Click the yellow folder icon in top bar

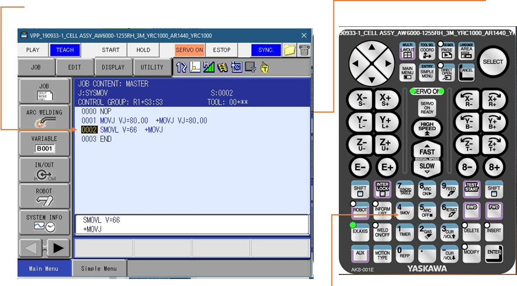point(289,50)
